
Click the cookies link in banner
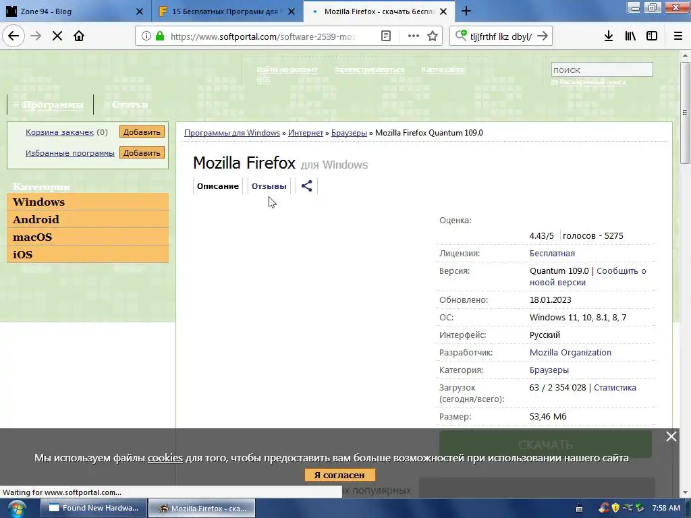tap(165, 458)
